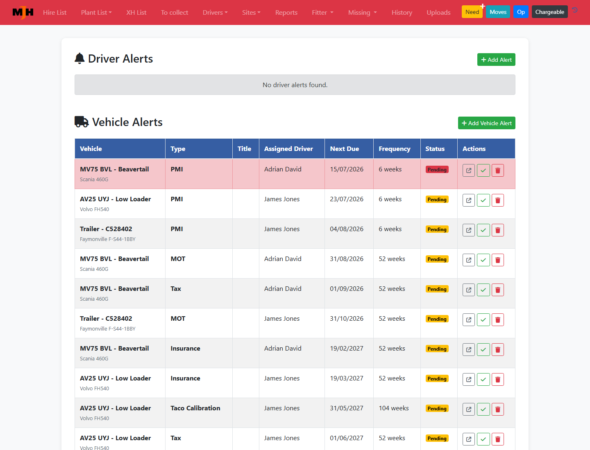Add a new driver alert

(496, 60)
